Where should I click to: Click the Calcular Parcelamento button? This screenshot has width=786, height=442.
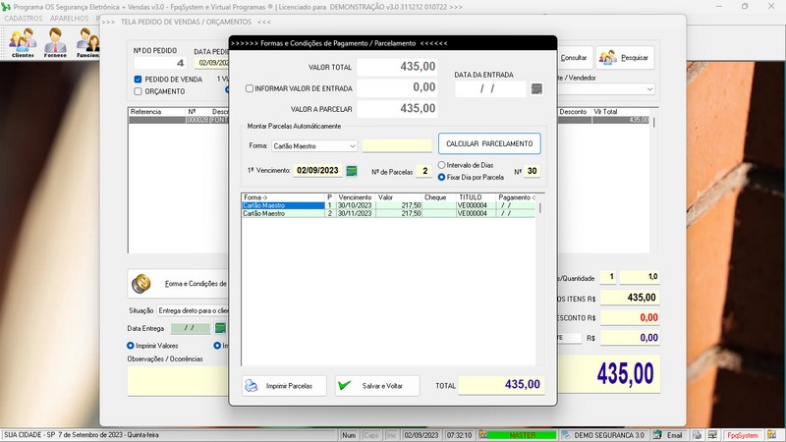(488, 144)
